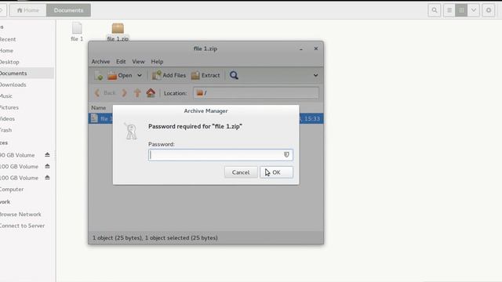The width and height of the screenshot is (502, 282).
Task: Click the Extract toolbar button
Action: click(206, 75)
